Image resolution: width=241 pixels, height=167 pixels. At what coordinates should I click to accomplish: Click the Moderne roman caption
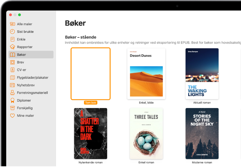[x=202, y=162]
